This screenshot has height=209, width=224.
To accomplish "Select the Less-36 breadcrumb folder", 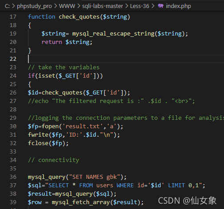I will pyautogui.click(x=140, y=6).
